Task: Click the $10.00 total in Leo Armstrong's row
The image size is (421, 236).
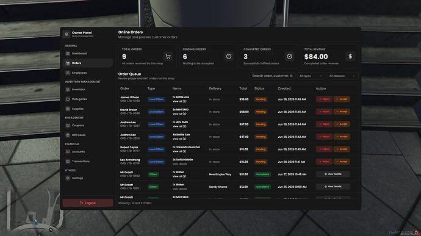Action: [243, 162]
